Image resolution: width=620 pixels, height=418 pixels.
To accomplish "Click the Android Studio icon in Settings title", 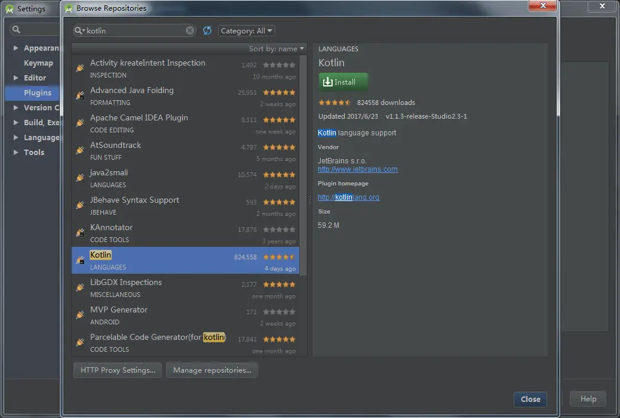I will (x=10, y=9).
